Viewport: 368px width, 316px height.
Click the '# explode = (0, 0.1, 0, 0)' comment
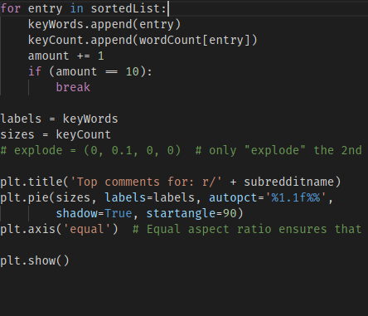[x=90, y=151]
